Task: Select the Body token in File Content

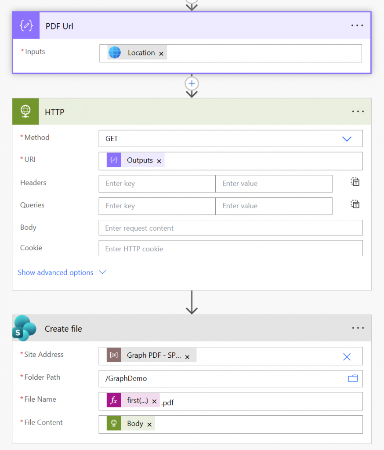Action: [131, 424]
